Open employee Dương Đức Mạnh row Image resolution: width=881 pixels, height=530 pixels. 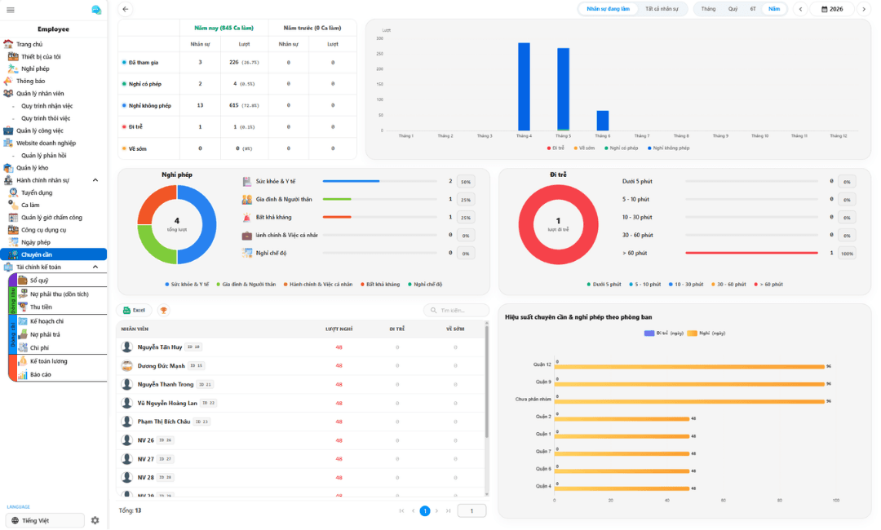pyautogui.click(x=302, y=365)
